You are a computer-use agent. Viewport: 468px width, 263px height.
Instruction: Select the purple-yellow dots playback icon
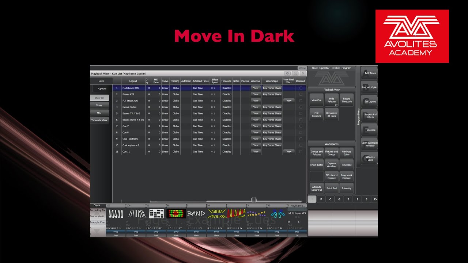pos(257,214)
